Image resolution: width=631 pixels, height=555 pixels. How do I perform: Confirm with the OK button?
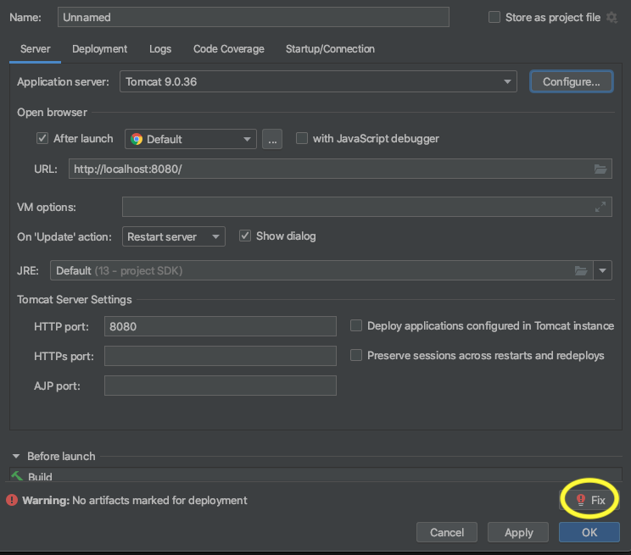point(589,532)
